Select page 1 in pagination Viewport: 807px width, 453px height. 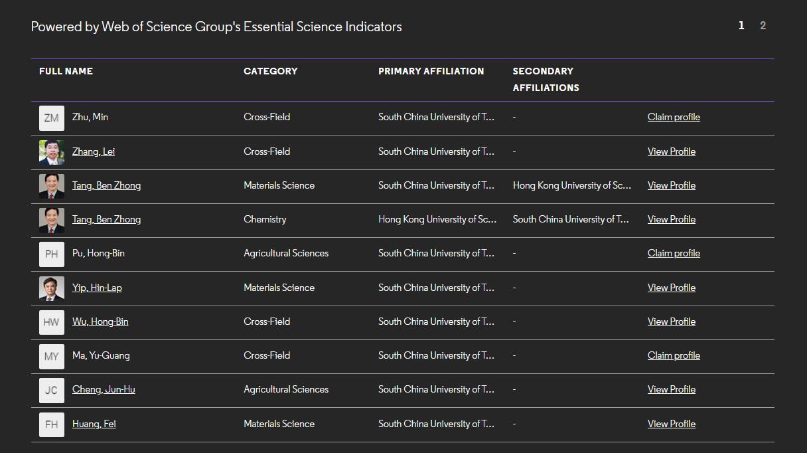(x=741, y=26)
